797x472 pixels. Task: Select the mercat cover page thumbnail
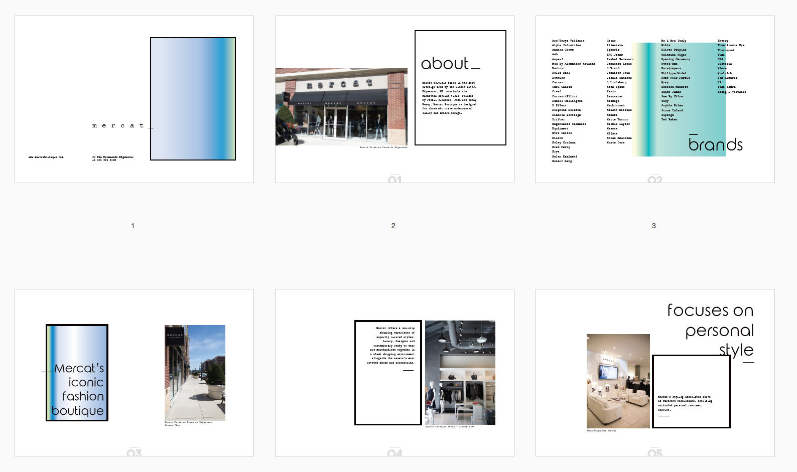point(134,99)
